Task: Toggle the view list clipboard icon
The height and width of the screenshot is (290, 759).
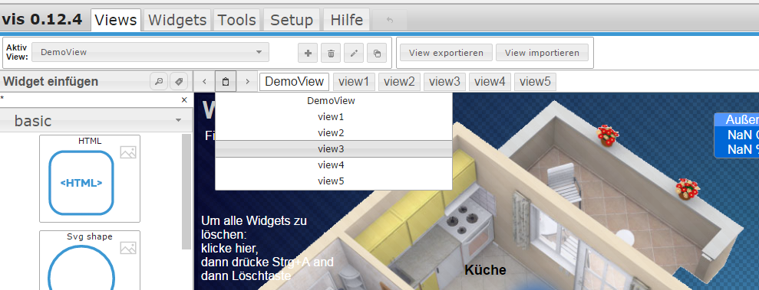Action: [226, 82]
